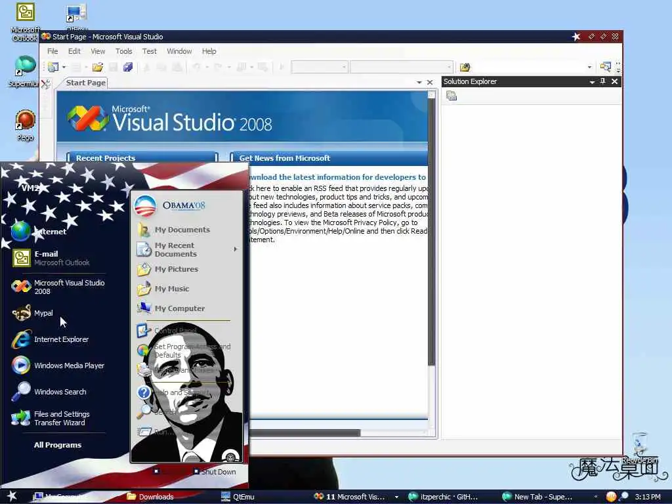Viewport: 672px width, 504px height.
Task: Click the Start Page vertical scrollbar
Action: tap(432, 232)
